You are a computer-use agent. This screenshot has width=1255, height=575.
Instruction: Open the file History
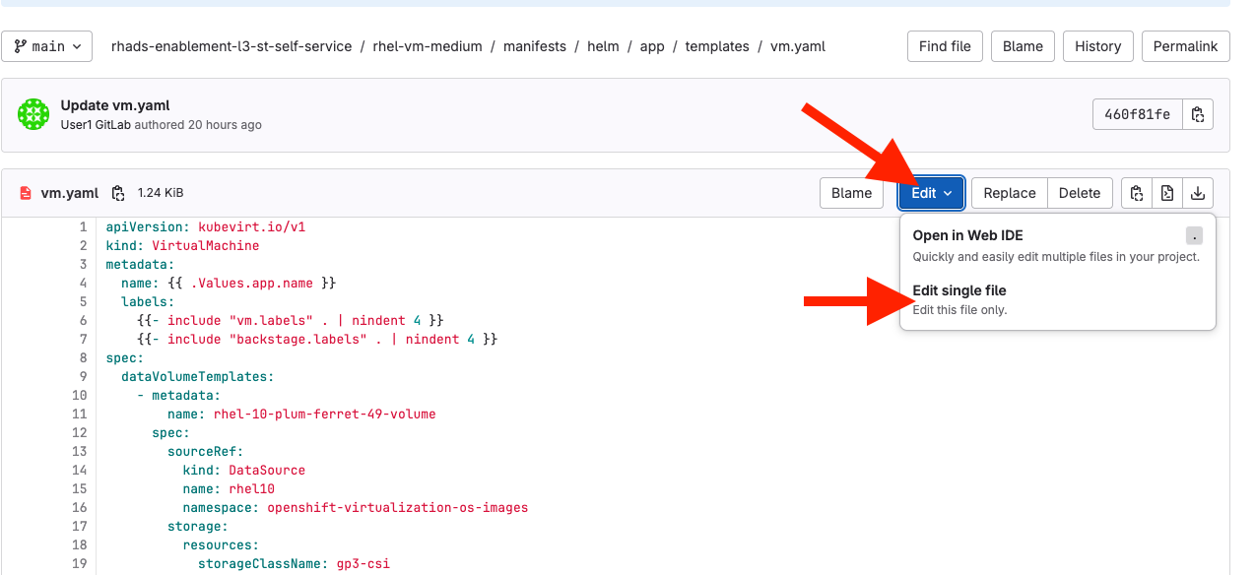[x=1097, y=46]
